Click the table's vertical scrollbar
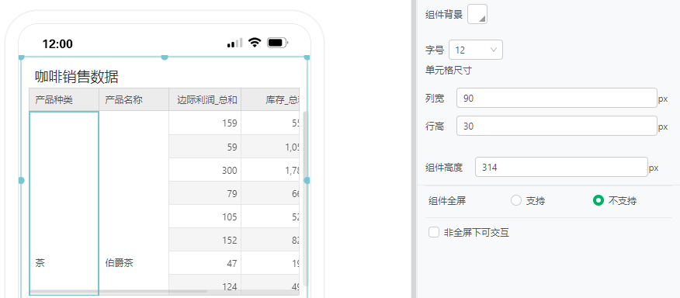Screen dimensions: 680x298 305,198
